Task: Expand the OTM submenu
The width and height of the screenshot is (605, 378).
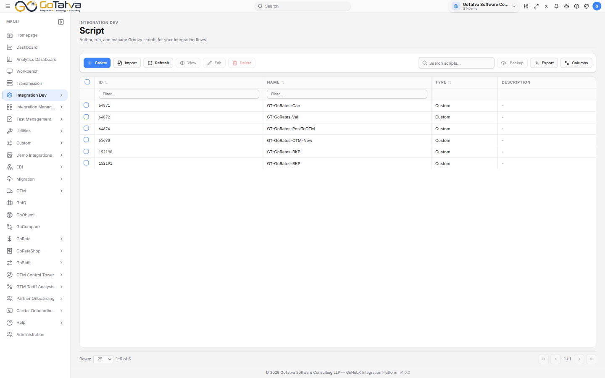Action: (x=35, y=191)
